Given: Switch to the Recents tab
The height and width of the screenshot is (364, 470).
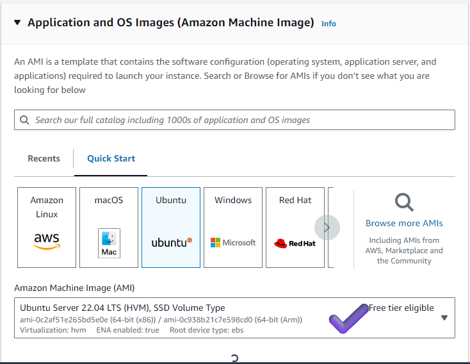Looking at the screenshot, I should click(44, 158).
